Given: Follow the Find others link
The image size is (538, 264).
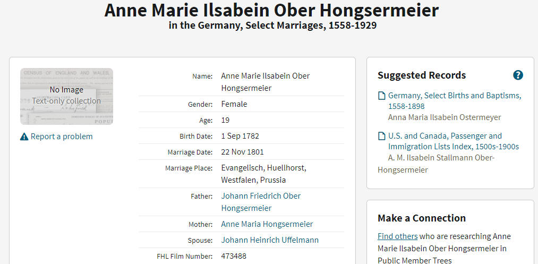Looking at the screenshot, I should pos(398,236).
